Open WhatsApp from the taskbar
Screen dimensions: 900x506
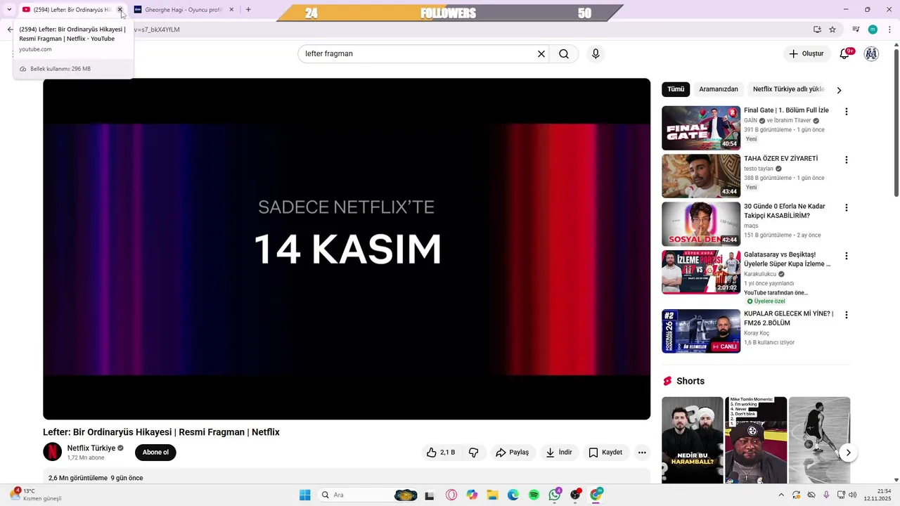tap(555, 495)
